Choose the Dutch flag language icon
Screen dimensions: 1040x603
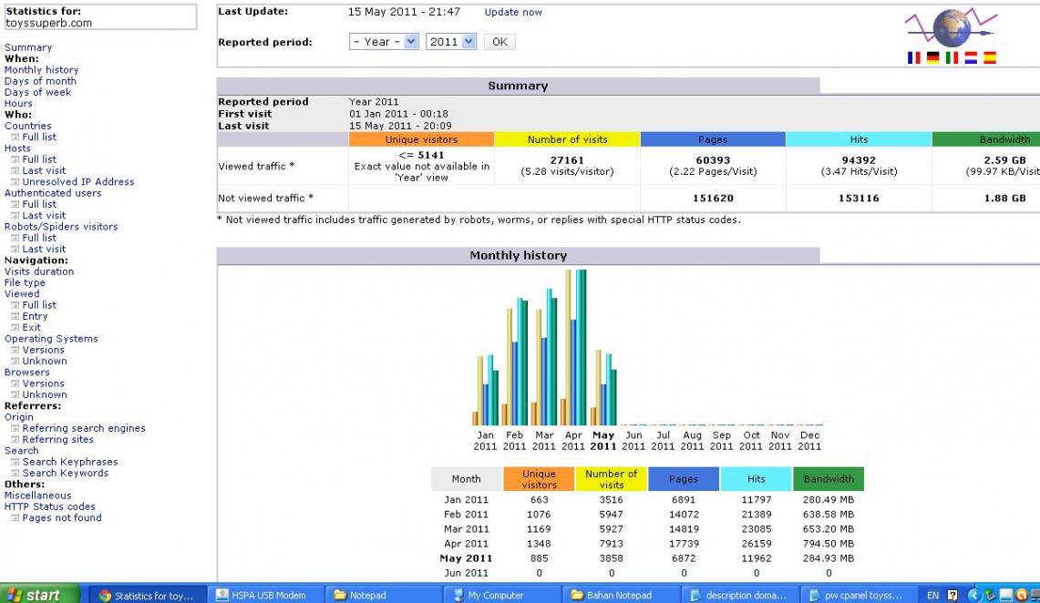tap(971, 57)
